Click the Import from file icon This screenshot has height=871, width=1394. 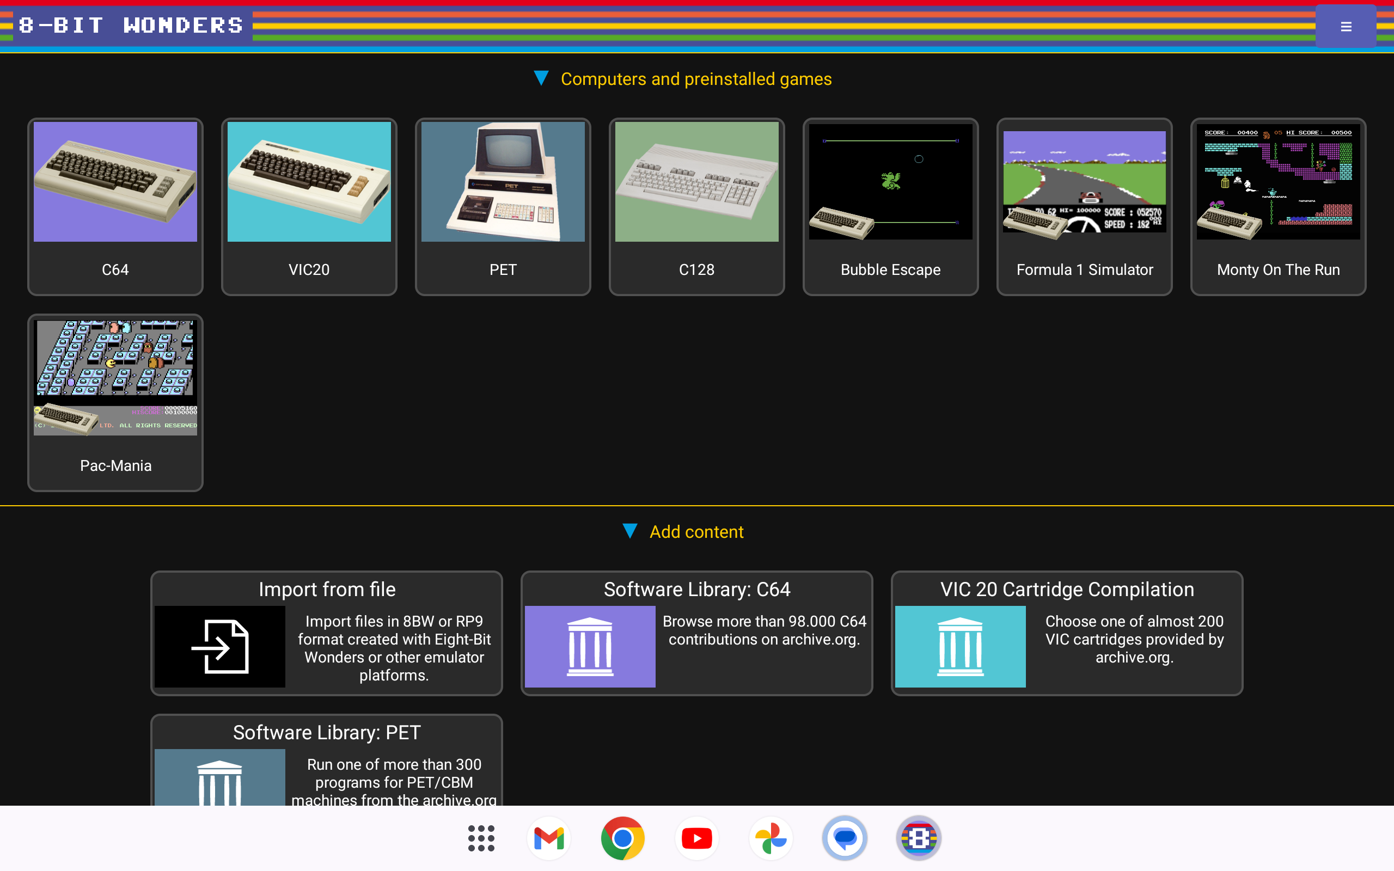[x=219, y=646]
